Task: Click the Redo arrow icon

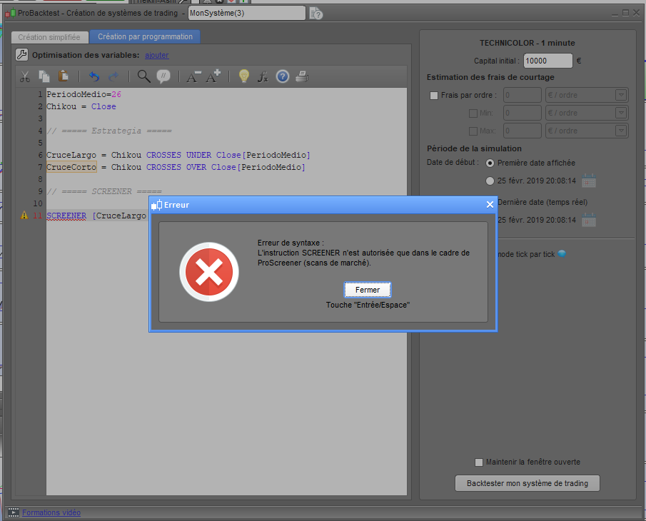Action: tap(113, 76)
